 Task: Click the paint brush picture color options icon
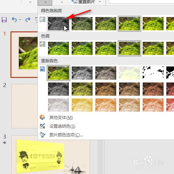(42, 135)
